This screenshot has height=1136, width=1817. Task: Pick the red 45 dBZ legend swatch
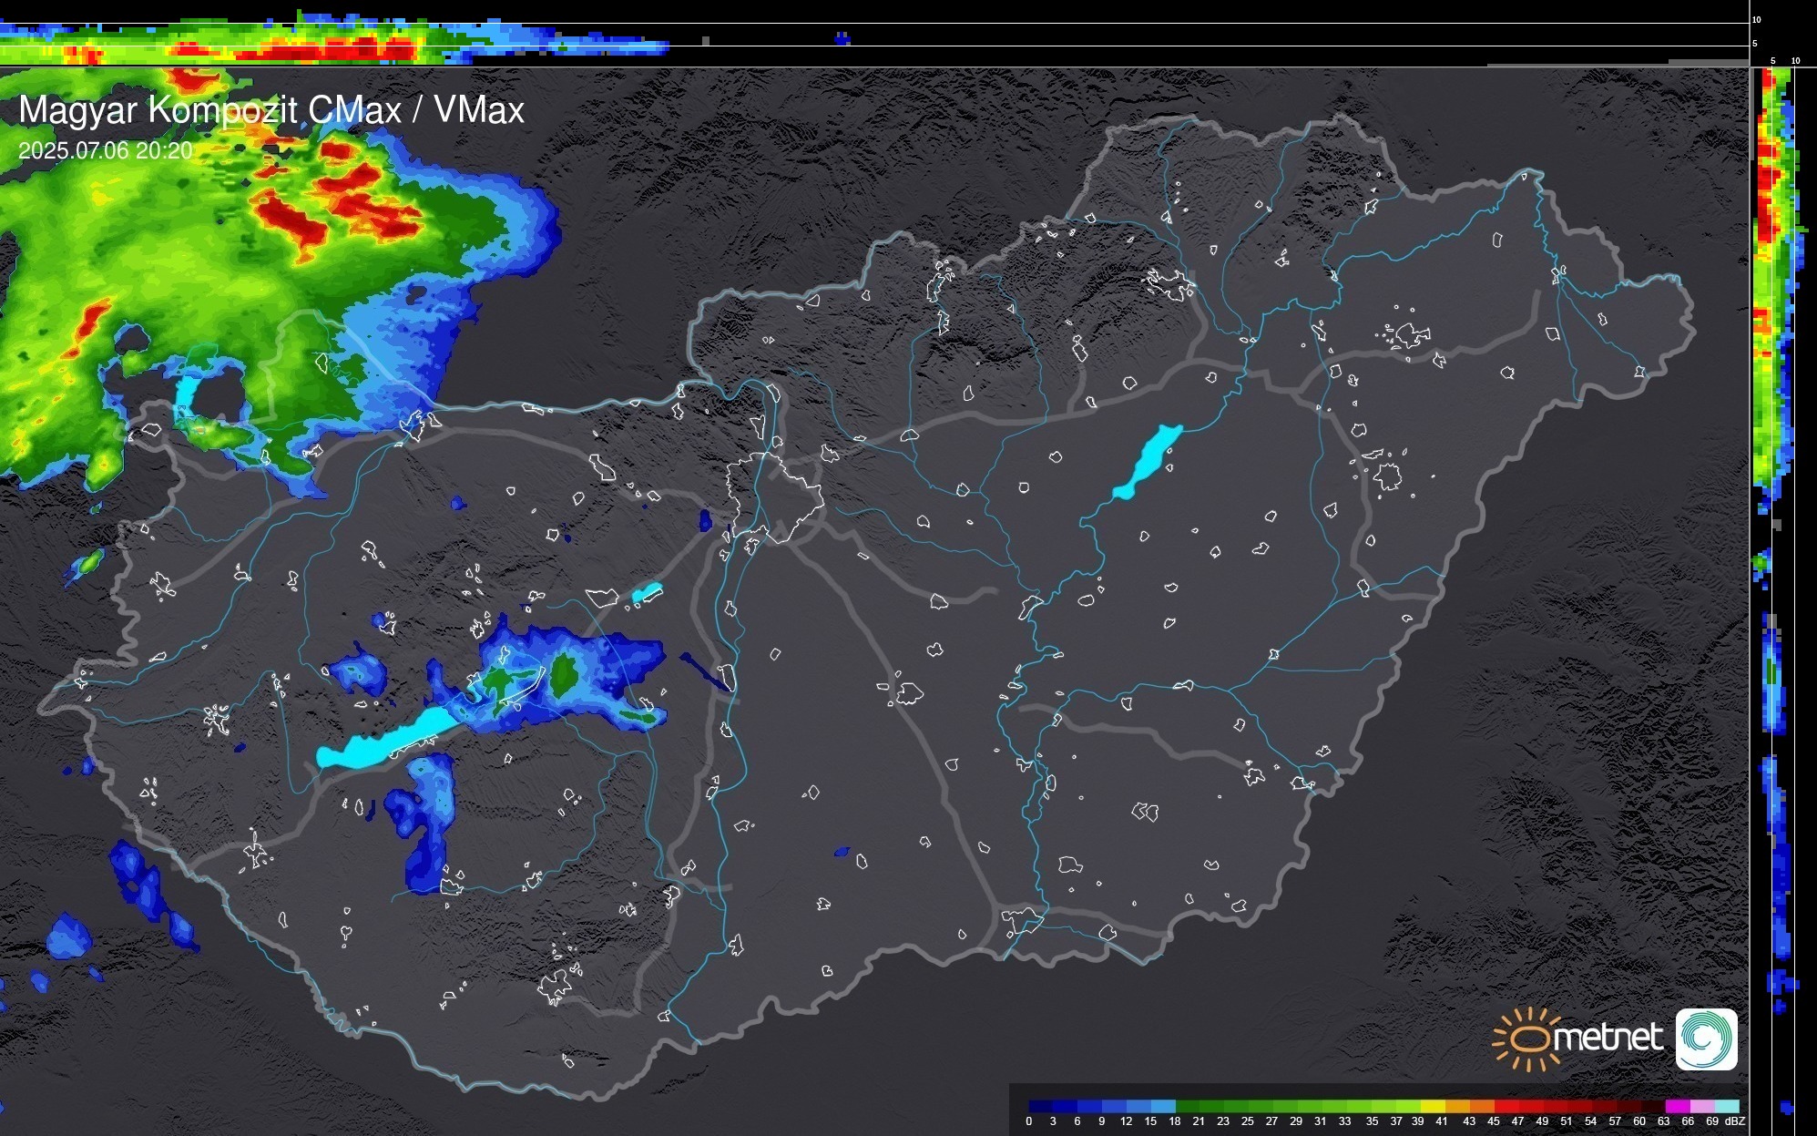pyautogui.click(x=1506, y=1107)
